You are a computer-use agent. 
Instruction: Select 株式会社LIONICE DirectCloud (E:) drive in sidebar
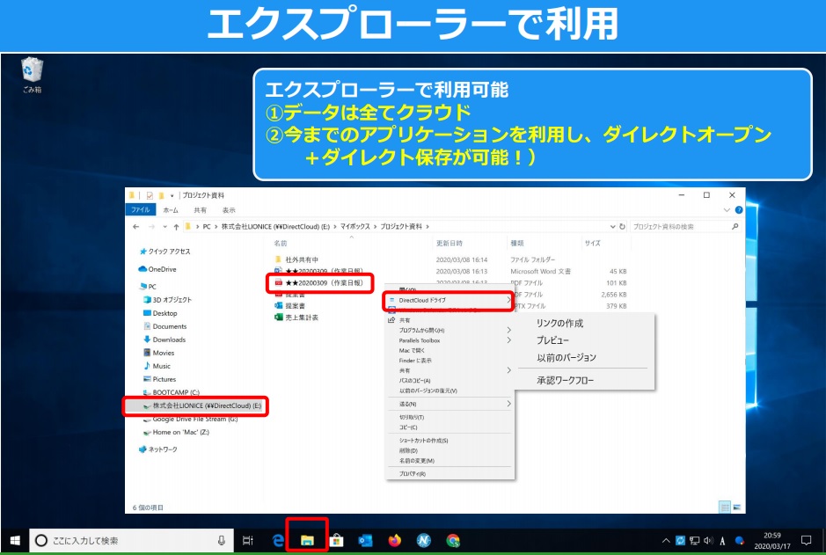201,405
